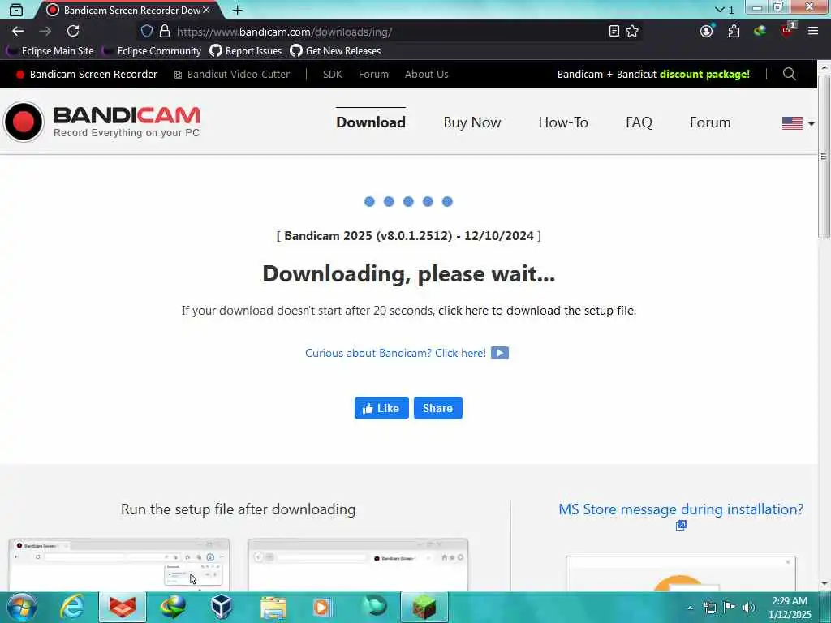Image resolution: width=831 pixels, height=623 pixels.
Task: Open the FAQ navigation item
Action: tap(639, 122)
